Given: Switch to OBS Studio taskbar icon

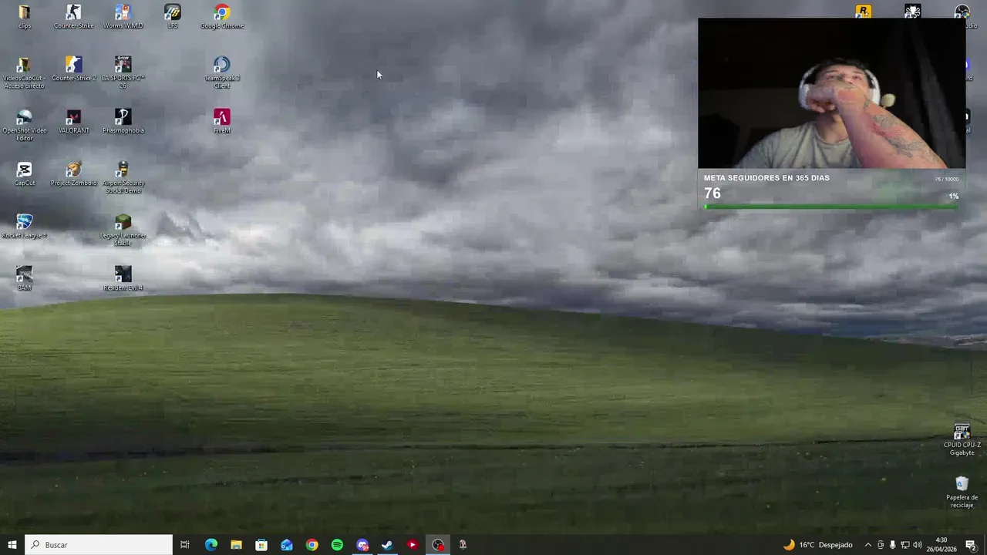Looking at the screenshot, I should (438, 545).
